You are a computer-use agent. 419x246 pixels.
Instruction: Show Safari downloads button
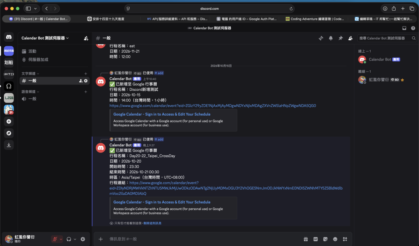click(x=385, y=9)
